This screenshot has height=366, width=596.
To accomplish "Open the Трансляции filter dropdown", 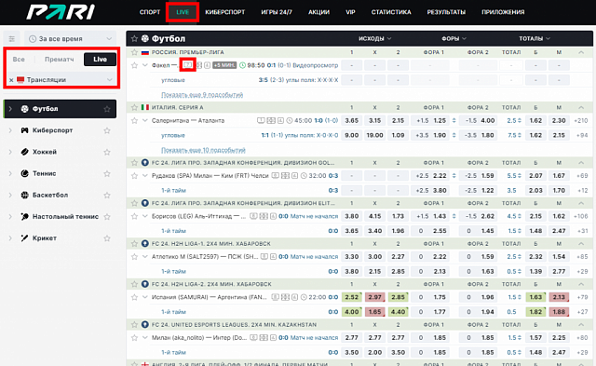I will pos(110,80).
